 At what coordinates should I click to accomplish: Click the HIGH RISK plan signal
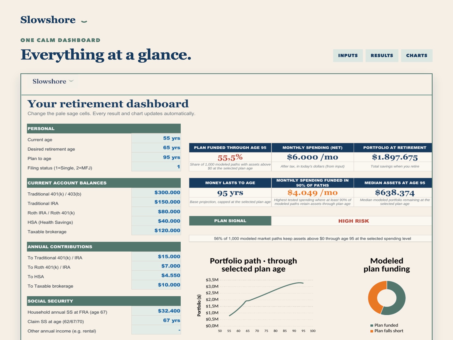pyautogui.click(x=354, y=221)
